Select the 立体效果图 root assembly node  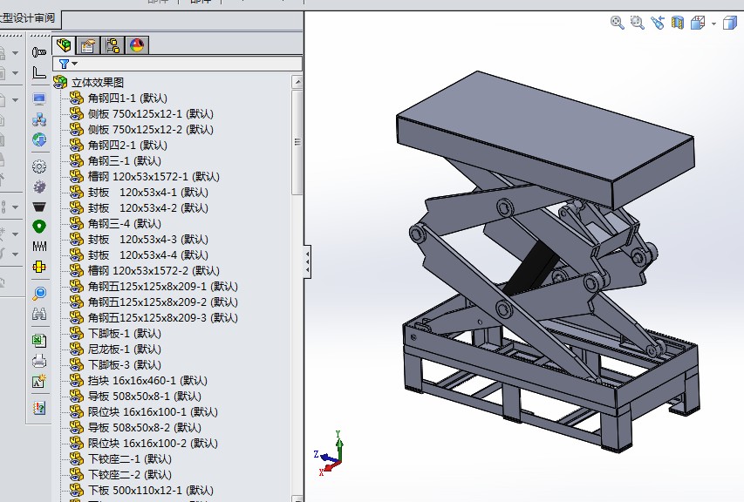tap(98, 83)
